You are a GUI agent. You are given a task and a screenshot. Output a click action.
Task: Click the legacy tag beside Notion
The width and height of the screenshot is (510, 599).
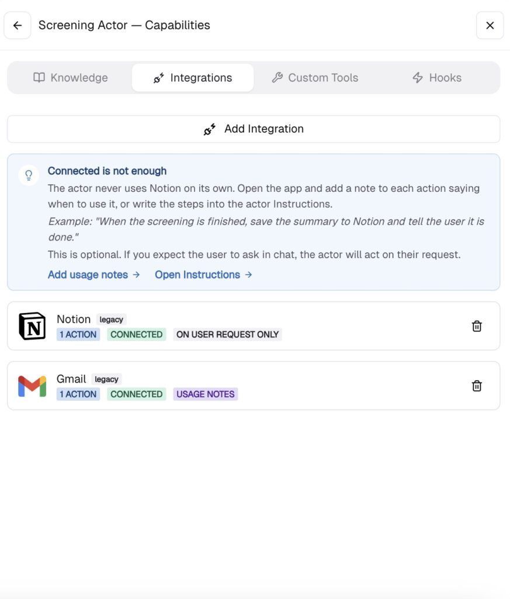[x=111, y=319]
